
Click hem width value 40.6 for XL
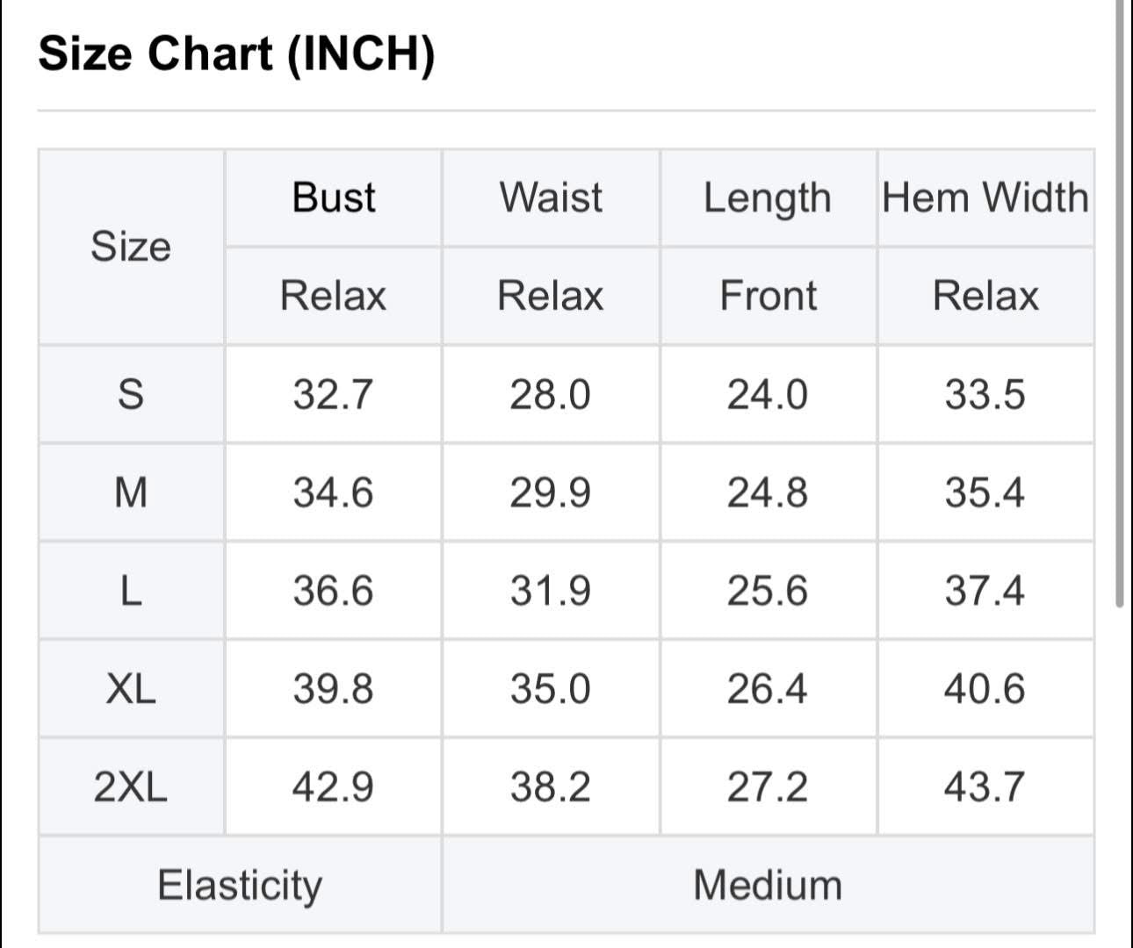pyautogui.click(x=985, y=689)
